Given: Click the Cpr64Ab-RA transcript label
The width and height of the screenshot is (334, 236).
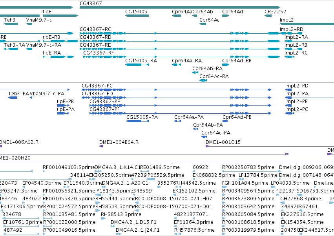Looking at the screenshot, I should pyautogui.click(x=207, y=69).
